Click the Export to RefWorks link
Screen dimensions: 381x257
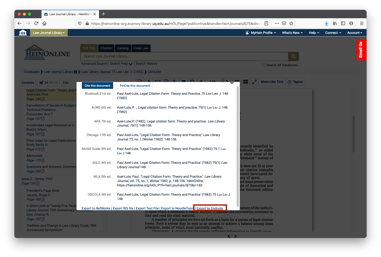coord(96,208)
